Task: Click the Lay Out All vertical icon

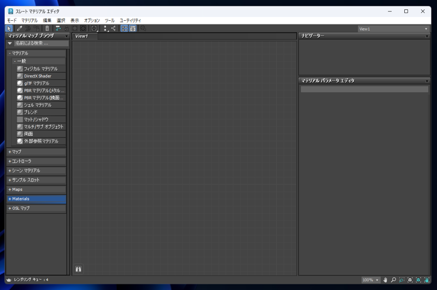Action: (105, 28)
